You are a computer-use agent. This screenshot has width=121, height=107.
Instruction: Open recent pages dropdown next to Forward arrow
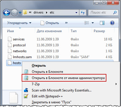[x=20, y=12]
